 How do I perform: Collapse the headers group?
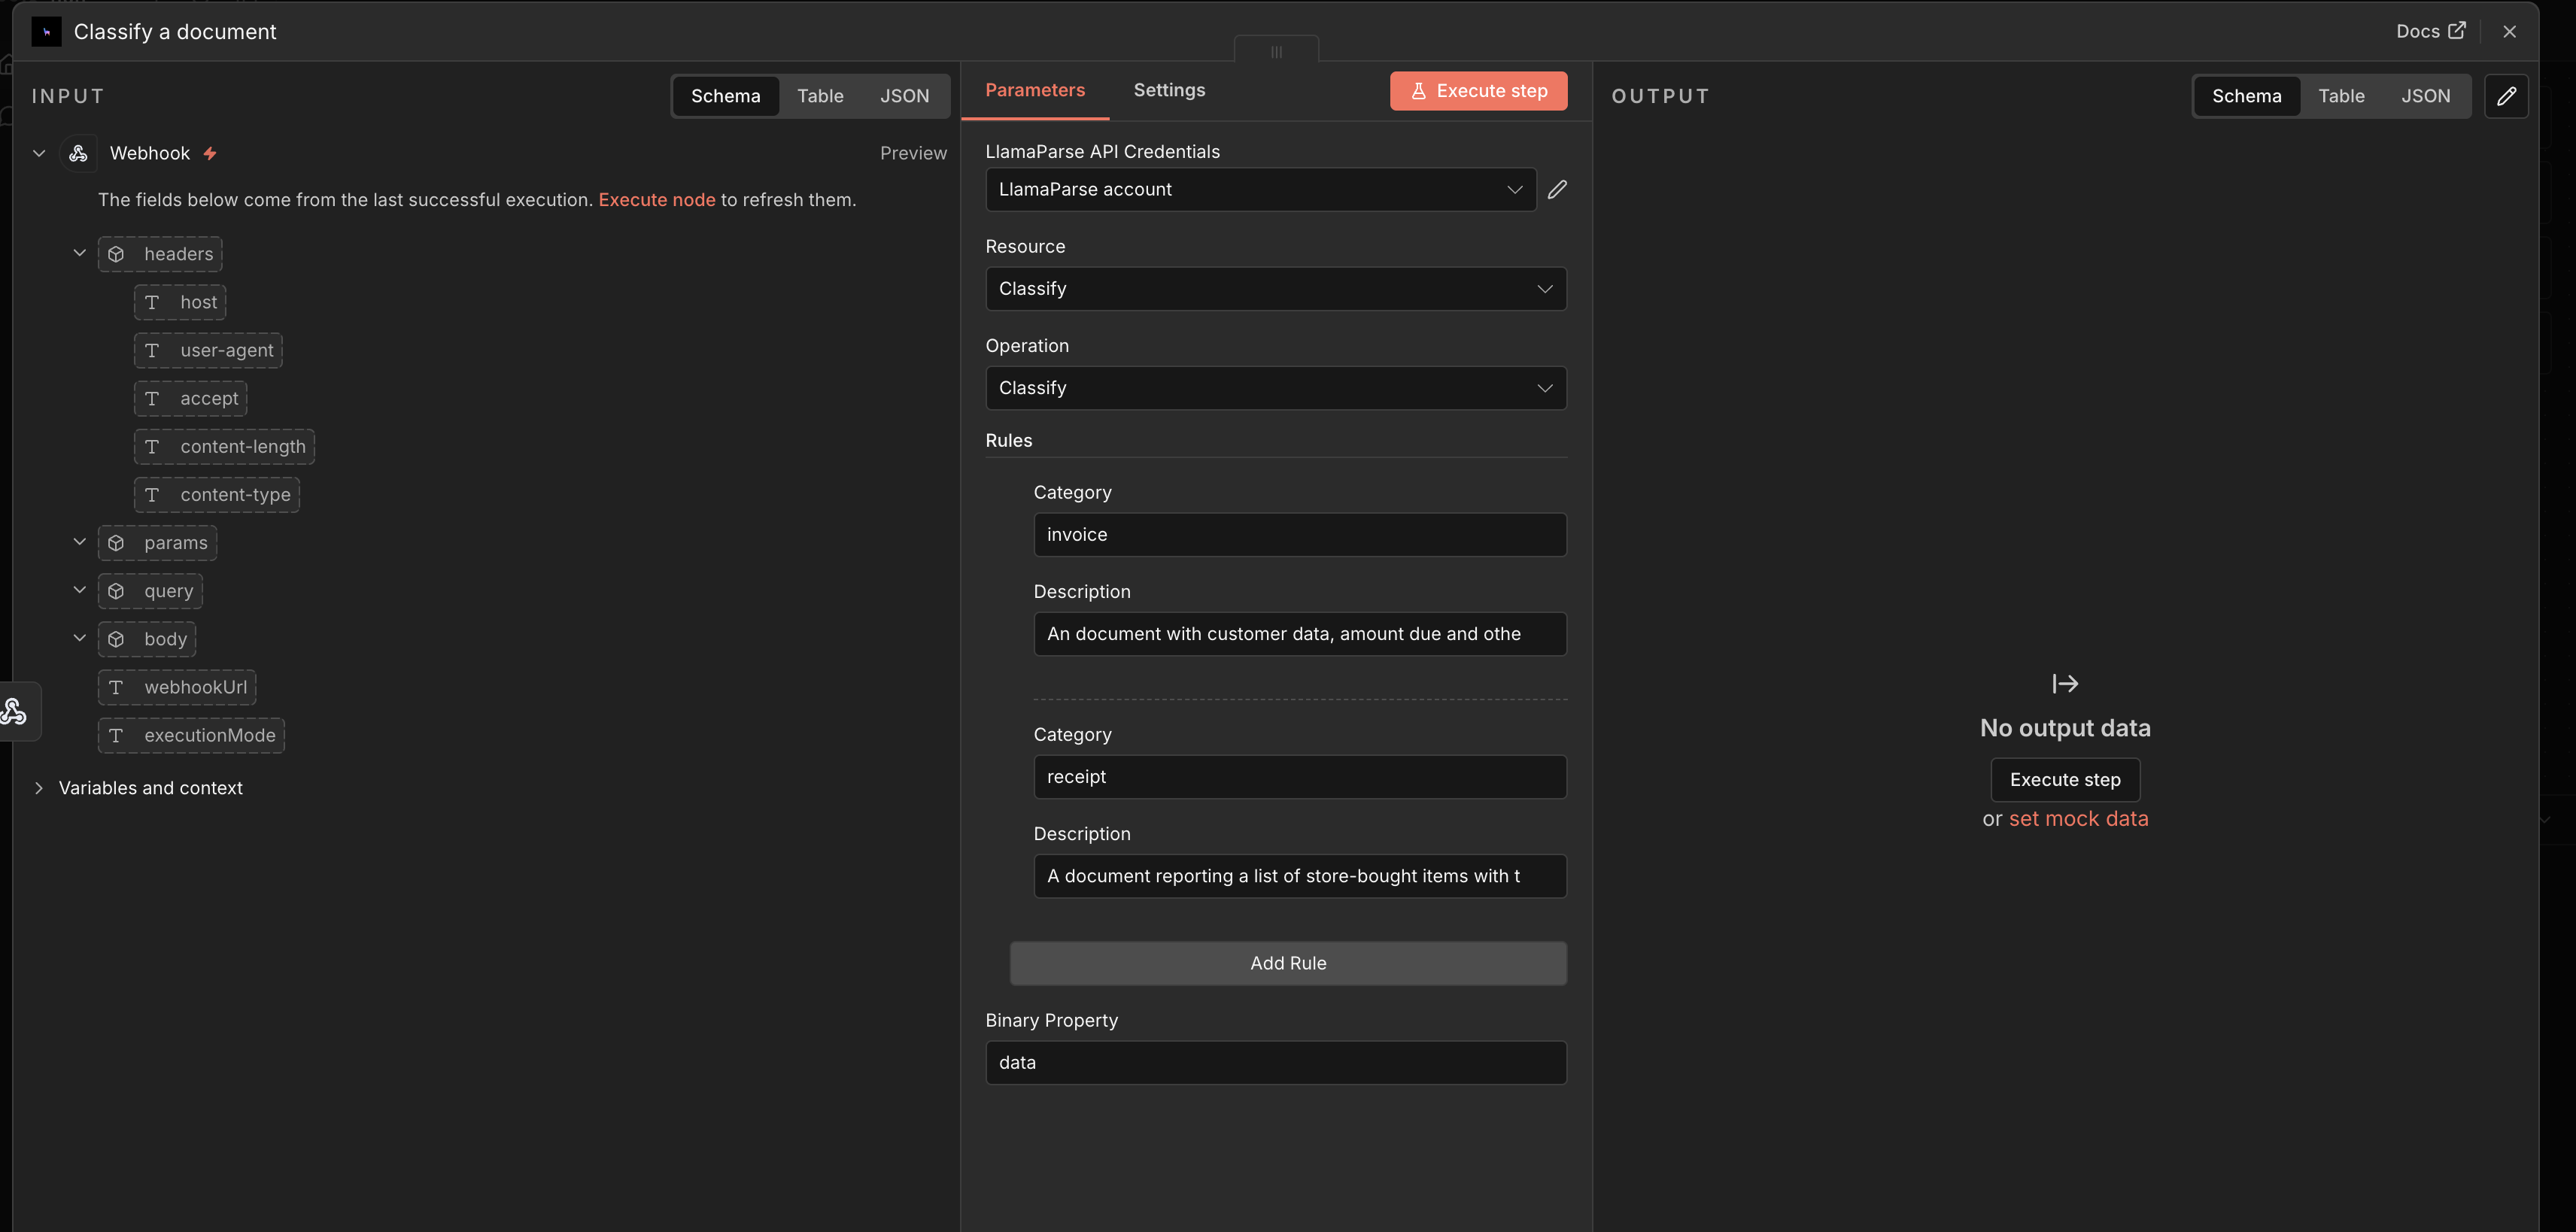80,253
